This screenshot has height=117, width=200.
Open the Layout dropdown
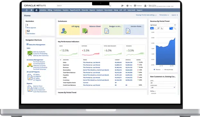(175, 15)
